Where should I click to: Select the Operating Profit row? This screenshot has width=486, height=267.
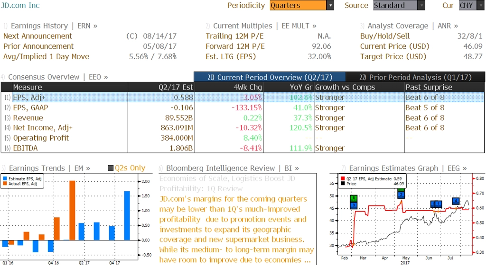pyautogui.click(x=243, y=138)
